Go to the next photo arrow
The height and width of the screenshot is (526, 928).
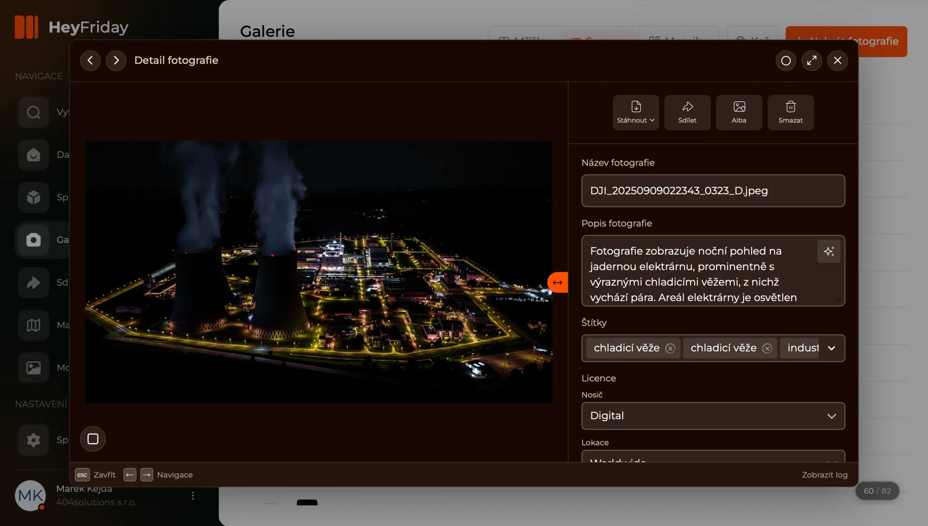click(x=116, y=60)
